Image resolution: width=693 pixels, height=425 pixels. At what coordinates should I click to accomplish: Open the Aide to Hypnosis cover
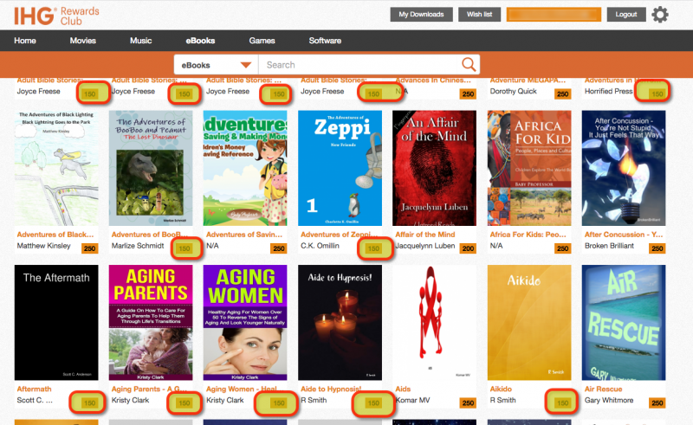tap(340, 323)
